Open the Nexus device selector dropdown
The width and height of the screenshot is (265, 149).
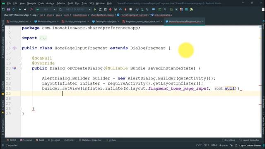[75, 10]
